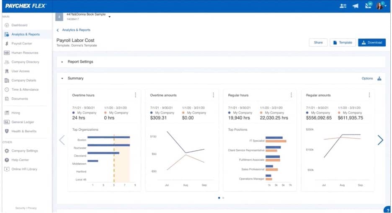
Task: Go to Company Settings in sidebar
Action: 24,151
